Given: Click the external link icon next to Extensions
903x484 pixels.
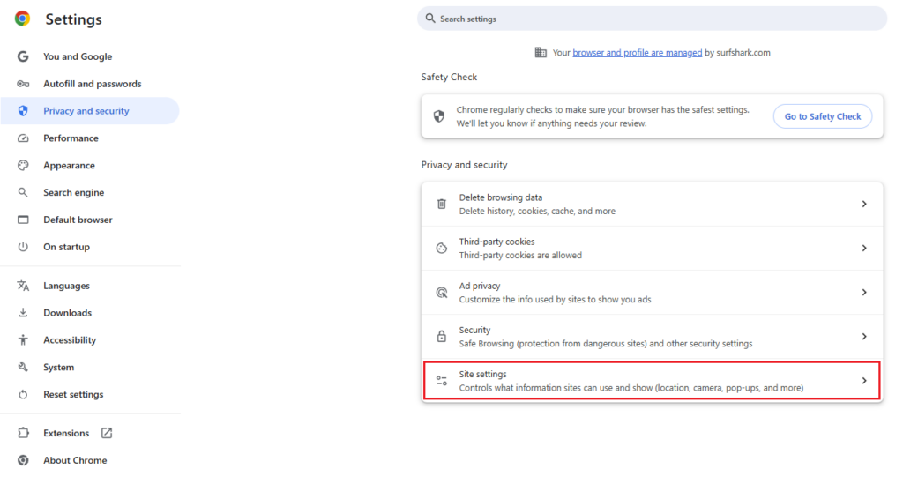Looking at the screenshot, I should [x=107, y=433].
